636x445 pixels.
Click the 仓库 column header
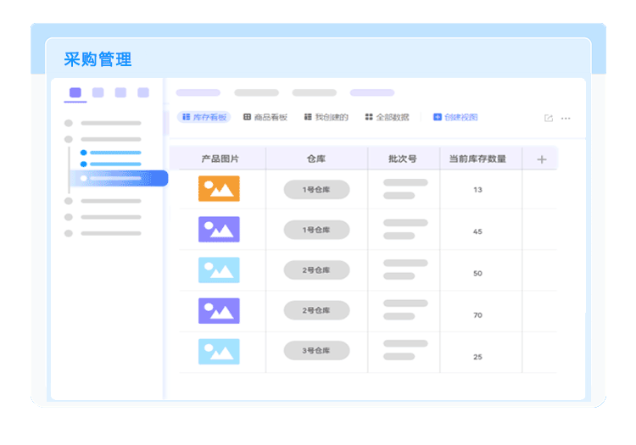316,159
